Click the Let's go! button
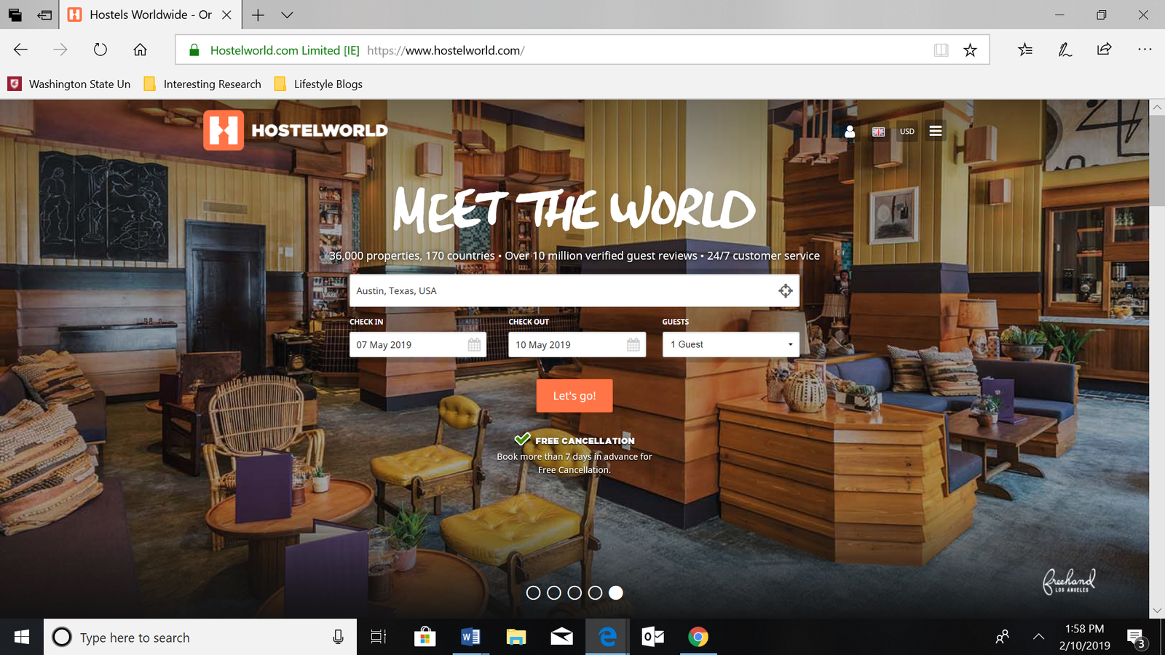Viewport: 1165px width, 655px height. click(574, 396)
